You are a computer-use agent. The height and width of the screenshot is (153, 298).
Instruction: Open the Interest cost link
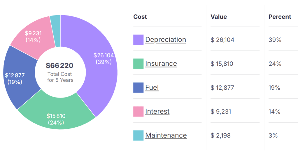(157, 112)
